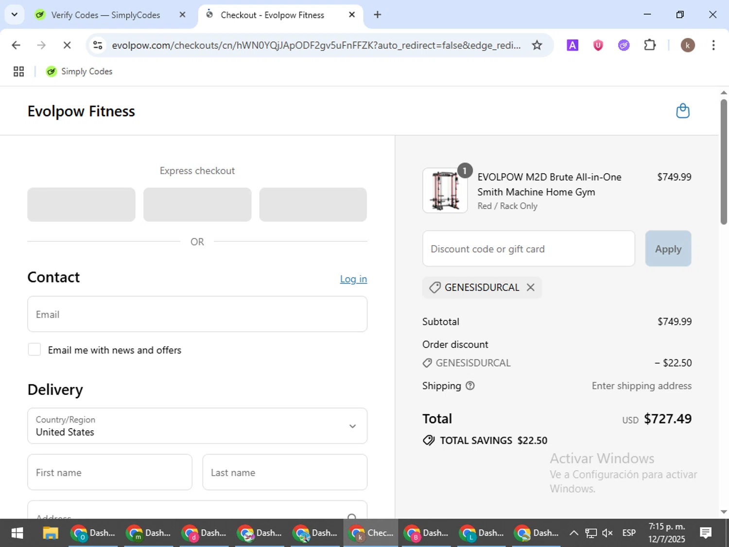Open the browser Extensions puzzle icon
The image size is (729, 547).
tap(650, 45)
